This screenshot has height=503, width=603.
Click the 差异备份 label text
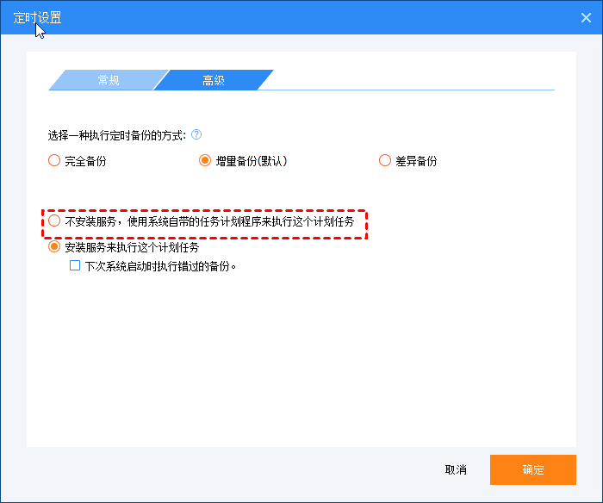[x=416, y=161]
